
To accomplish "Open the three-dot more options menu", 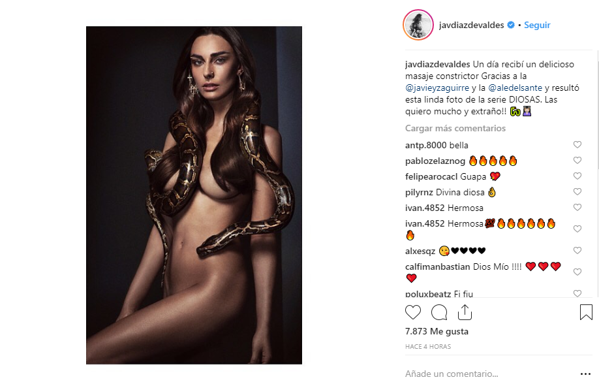I will (x=585, y=374).
